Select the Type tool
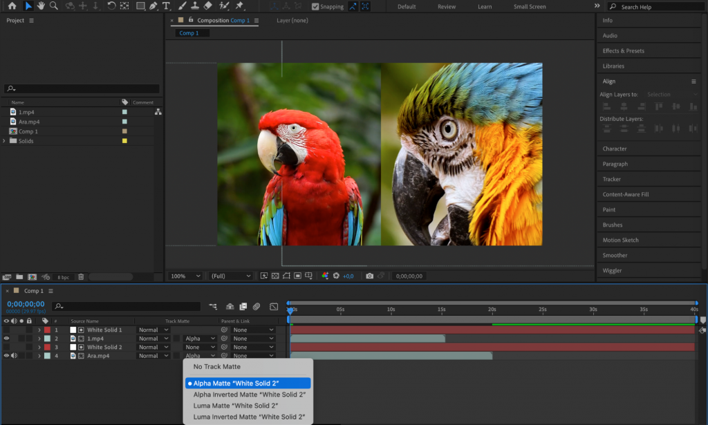The height and width of the screenshot is (425, 708). [166, 7]
